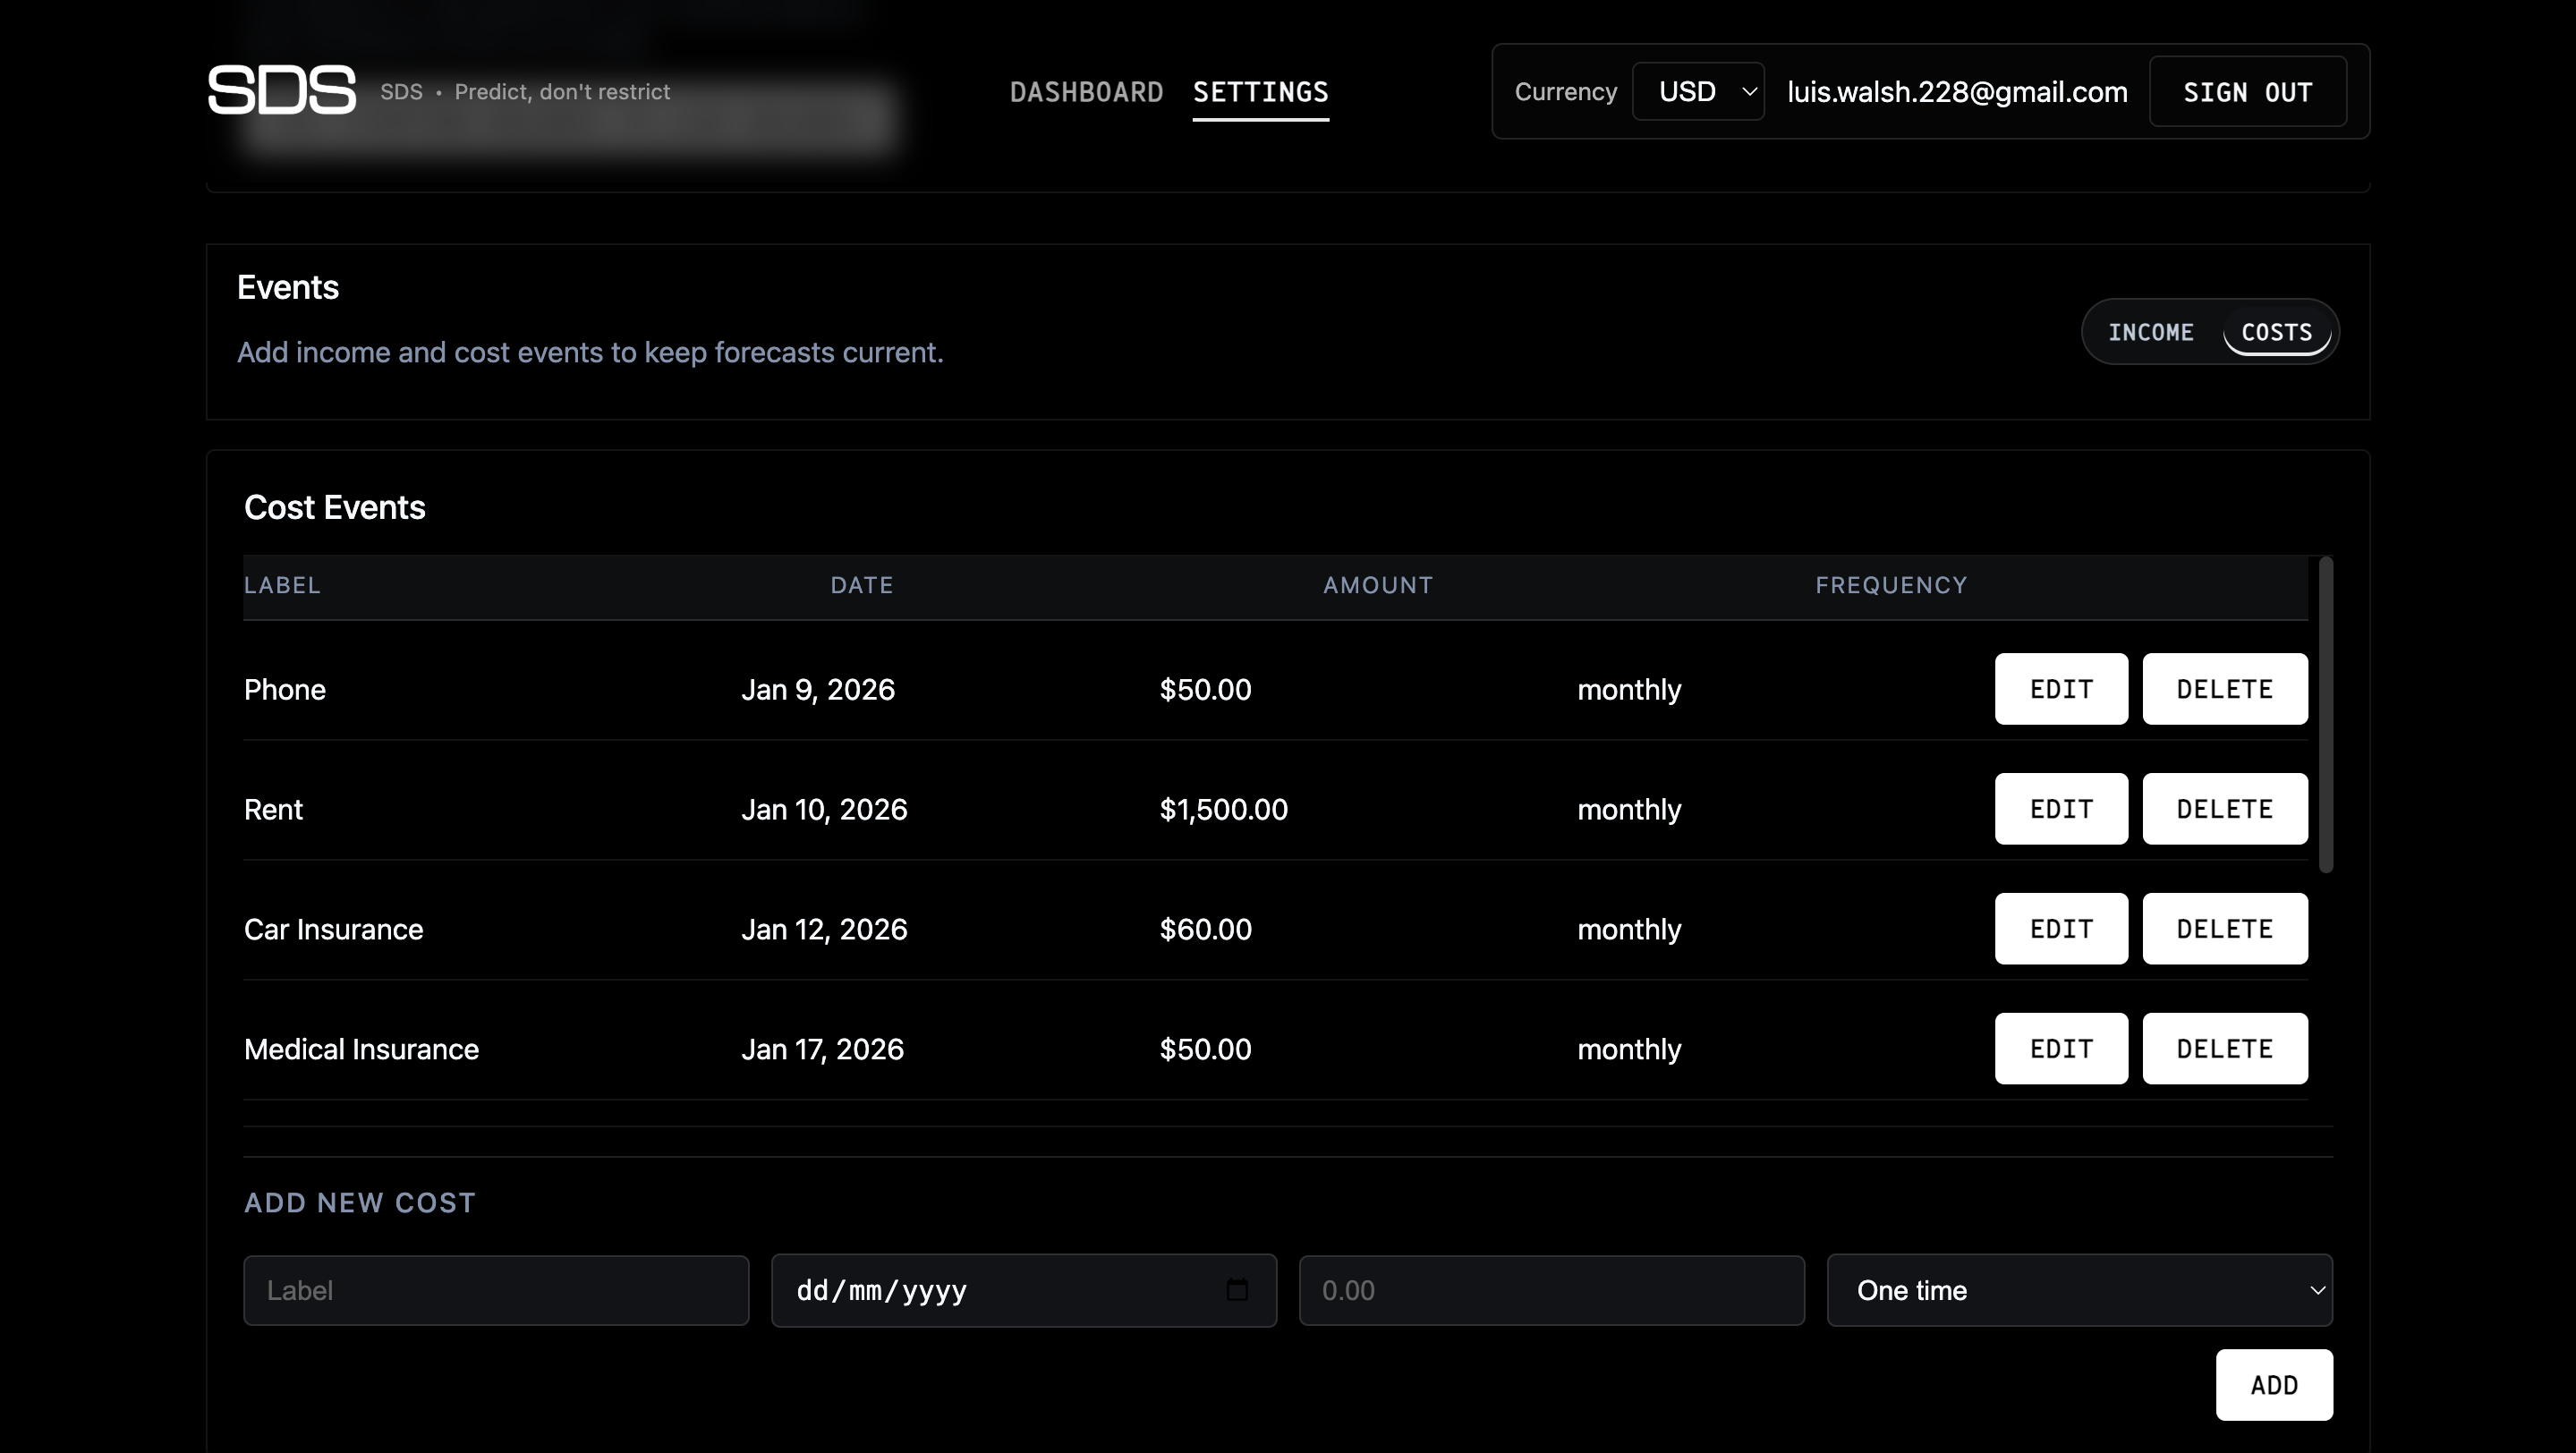Edit the Rent cost event

coord(2061,809)
